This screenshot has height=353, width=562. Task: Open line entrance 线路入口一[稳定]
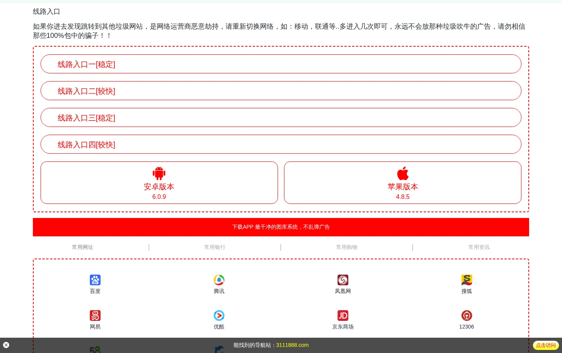281,64
